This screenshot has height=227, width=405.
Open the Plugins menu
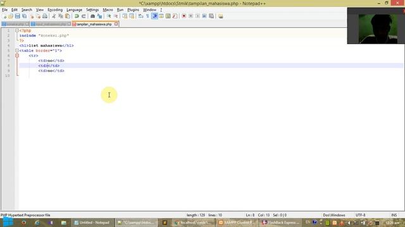pyautogui.click(x=133, y=10)
